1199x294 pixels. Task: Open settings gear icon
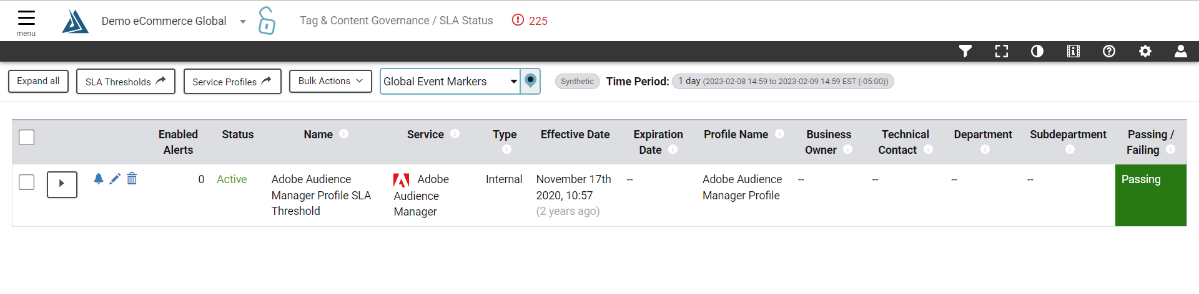click(x=1145, y=51)
